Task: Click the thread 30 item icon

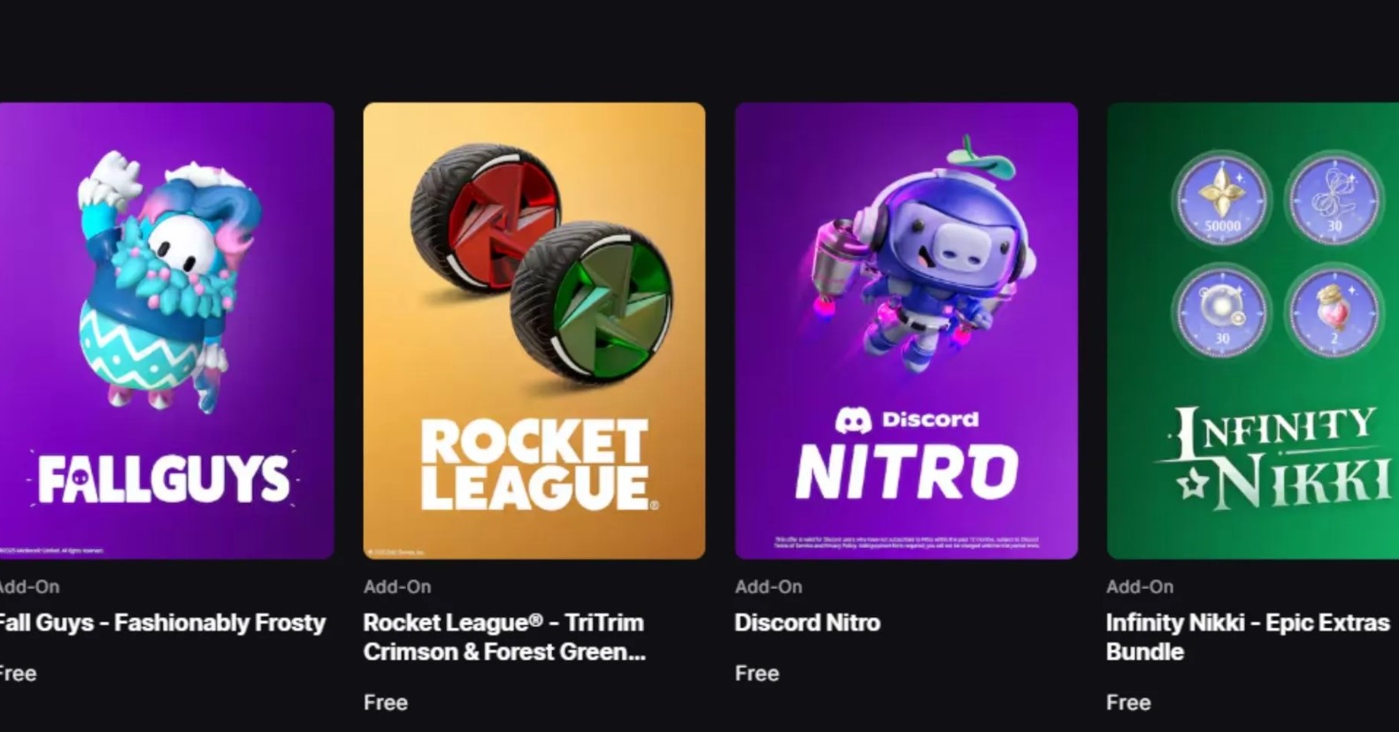Action: point(1333,200)
